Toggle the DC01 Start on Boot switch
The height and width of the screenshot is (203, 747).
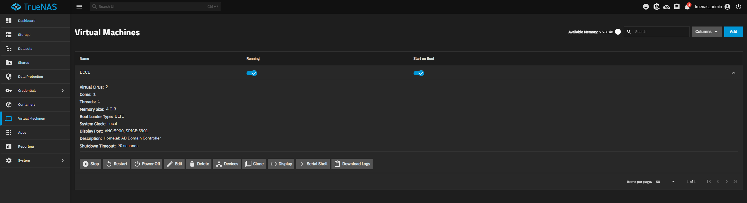419,73
